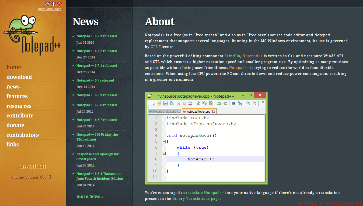Choose the French flag language icon
The height and width of the screenshot is (206, 363).
point(54,4)
